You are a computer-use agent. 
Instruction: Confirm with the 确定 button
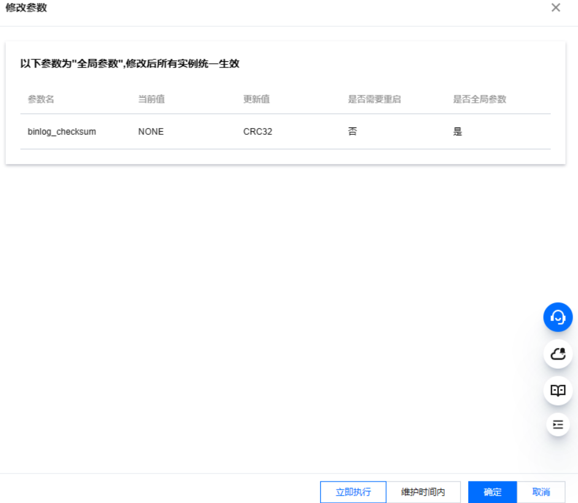(493, 492)
